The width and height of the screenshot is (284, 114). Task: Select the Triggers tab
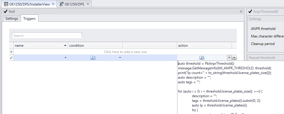pyautogui.click(x=29, y=18)
